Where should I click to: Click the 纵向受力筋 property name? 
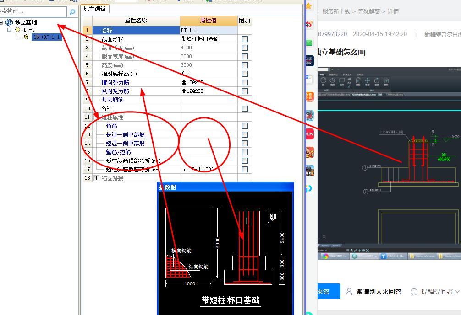pyautogui.click(x=115, y=91)
